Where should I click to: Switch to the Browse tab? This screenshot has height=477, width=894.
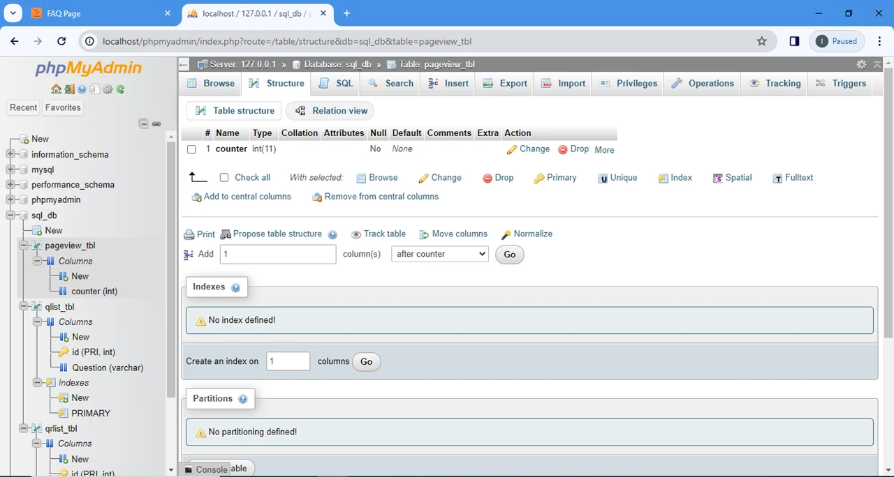pyautogui.click(x=211, y=83)
